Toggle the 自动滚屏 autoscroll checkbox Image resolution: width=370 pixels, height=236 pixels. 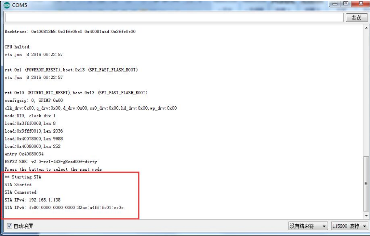[x=9, y=226]
